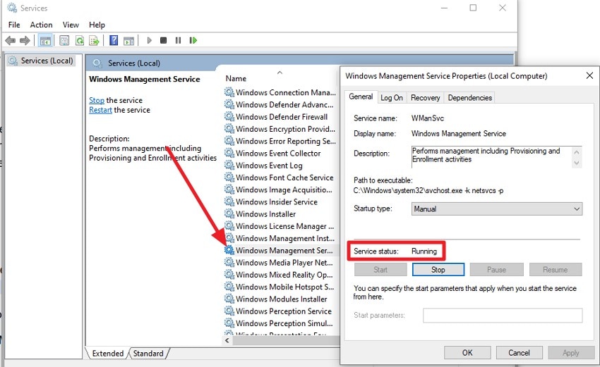
Task: Click the OK button
Action: click(x=467, y=352)
